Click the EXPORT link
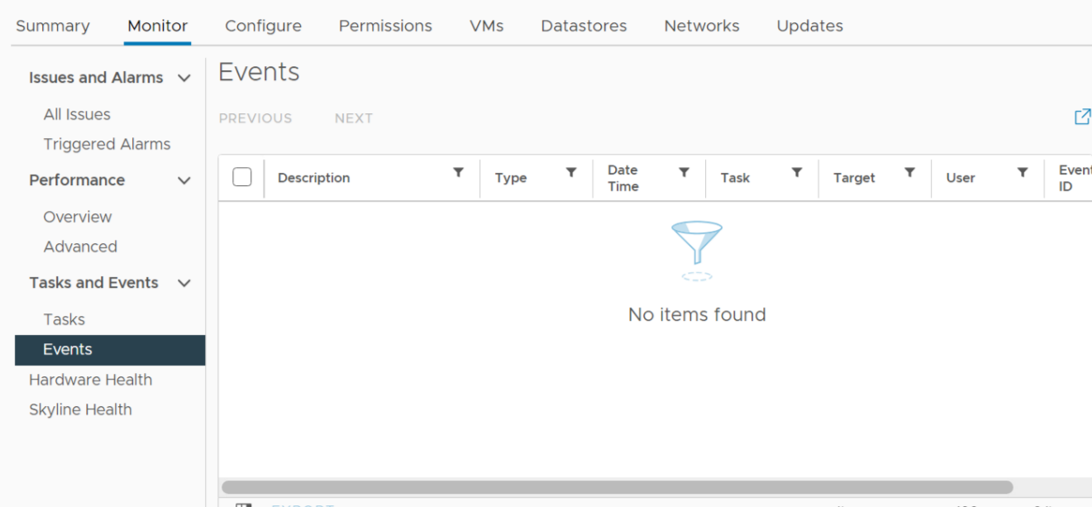This screenshot has width=1092, height=507. pyautogui.click(x=303, y=504)
